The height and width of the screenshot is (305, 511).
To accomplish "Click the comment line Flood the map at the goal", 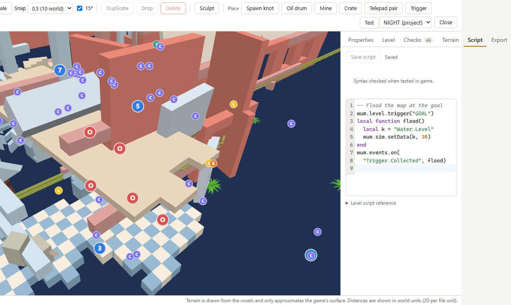I will point(400,106).
